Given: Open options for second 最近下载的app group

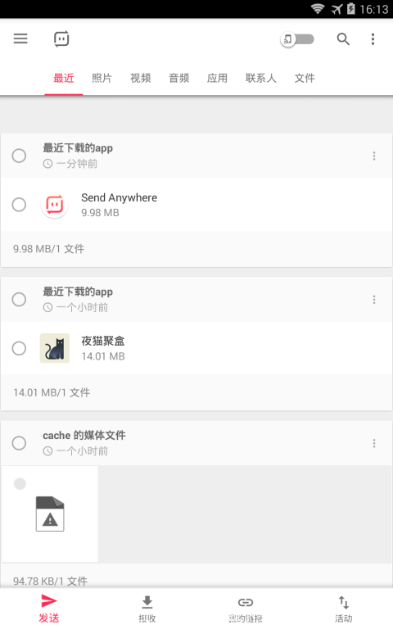Looking at the screenshot, I should pos(374,299).
